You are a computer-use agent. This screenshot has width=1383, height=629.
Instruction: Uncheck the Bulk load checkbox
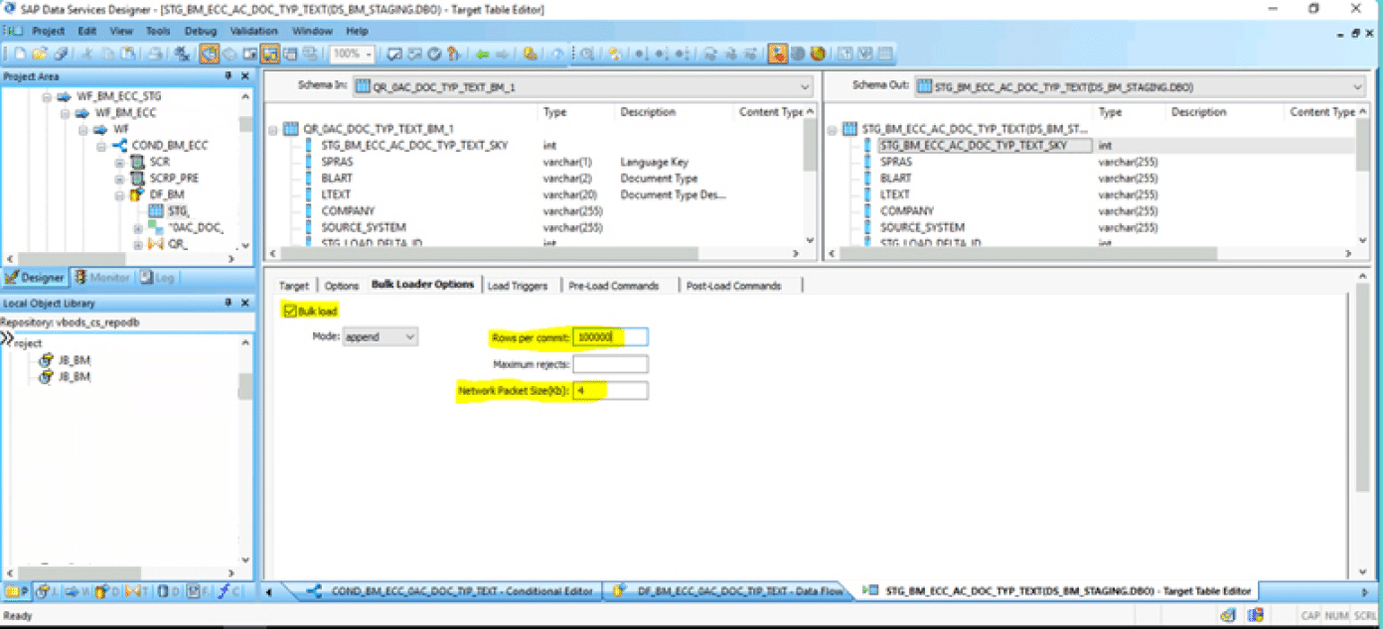point(291,312)
